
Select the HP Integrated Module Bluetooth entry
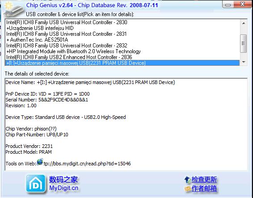point(122,51)
